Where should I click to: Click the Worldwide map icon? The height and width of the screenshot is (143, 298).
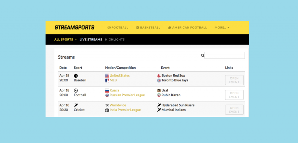click(x=107, y=105)
